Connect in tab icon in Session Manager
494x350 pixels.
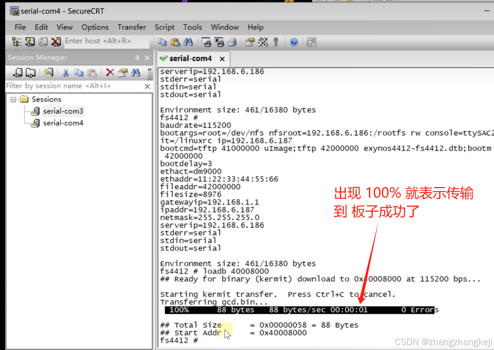pyautogui.click(x=18, y=73)
